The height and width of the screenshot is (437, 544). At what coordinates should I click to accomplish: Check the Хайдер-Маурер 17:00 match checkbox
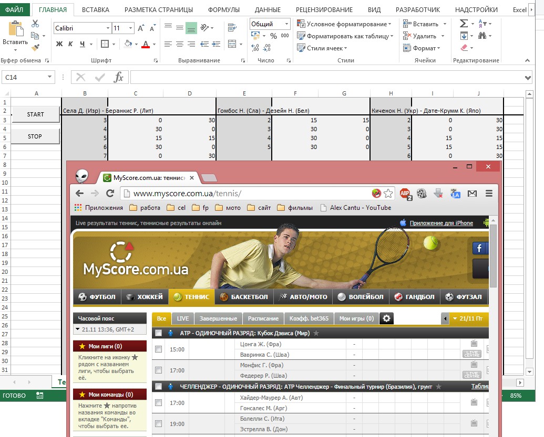[x=159, y=402]
